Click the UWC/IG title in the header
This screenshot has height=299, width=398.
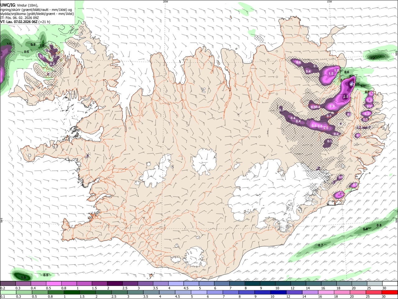coord(7,5)
